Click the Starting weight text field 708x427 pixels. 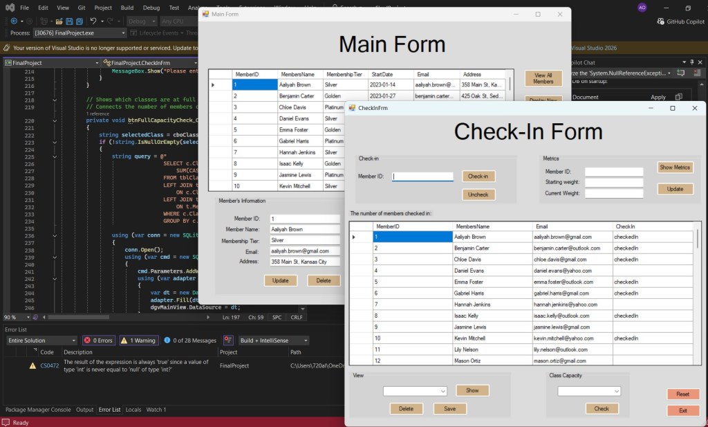(614, 182)
